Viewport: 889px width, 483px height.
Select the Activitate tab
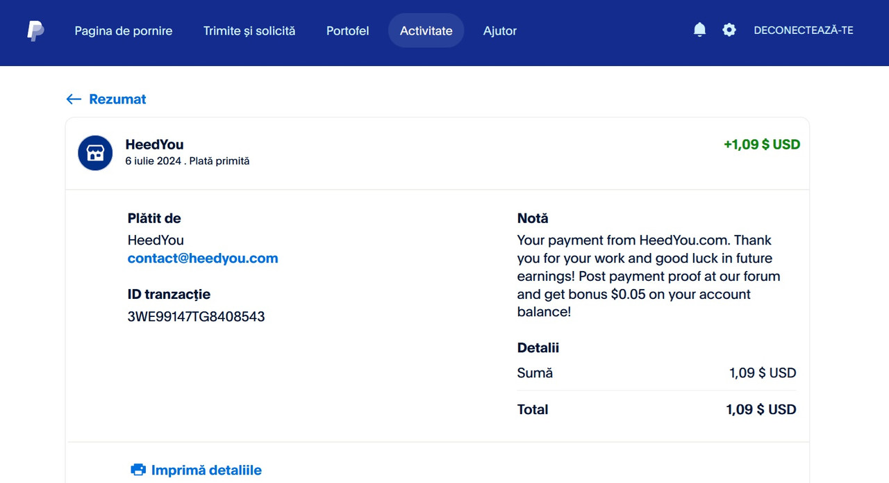pyautogui.click(x=426, y=31)
